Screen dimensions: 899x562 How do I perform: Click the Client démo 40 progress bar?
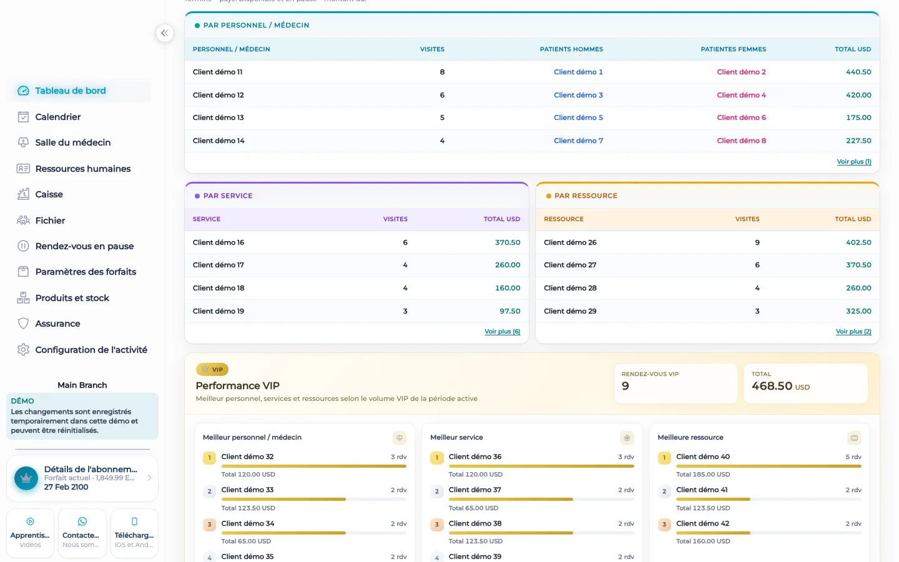769,466
